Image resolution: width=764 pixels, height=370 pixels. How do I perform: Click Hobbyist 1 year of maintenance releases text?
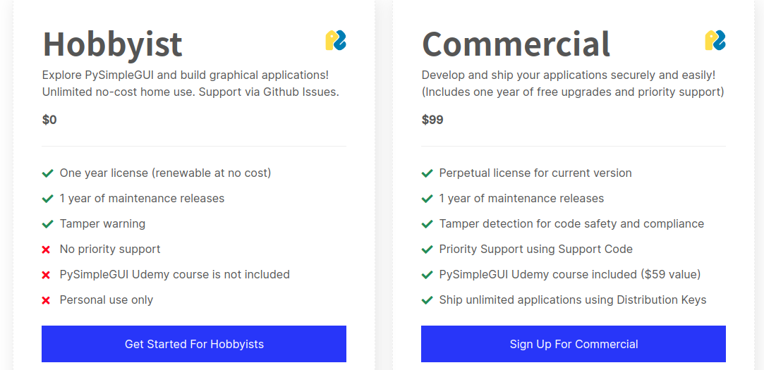coord(142,198)
